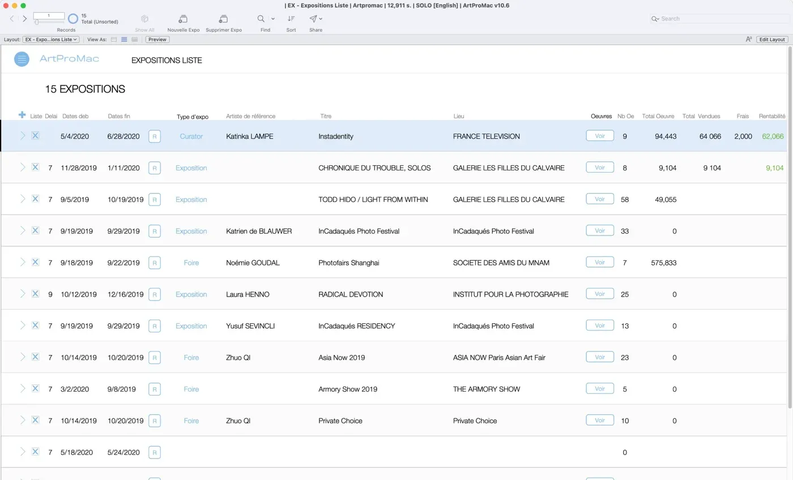Click the vertical scrollbar on the right
Screen dimensions: 793x480
pos(790,226)
